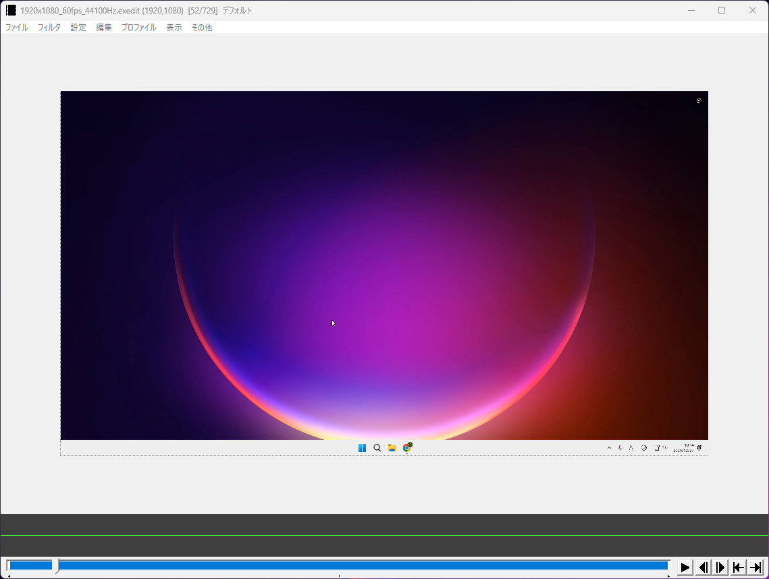Image resolution: width=769 pixels, height=579 pixels.
Task: Click the frame seek bar handle
Action: point(56,565)
